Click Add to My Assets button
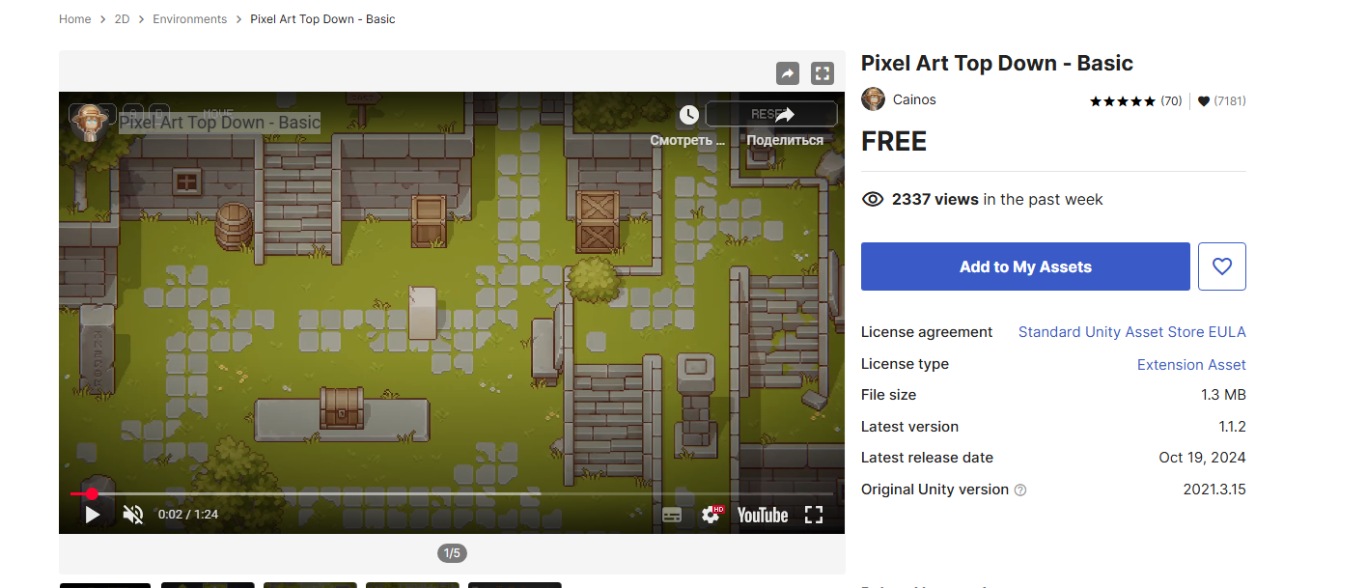The height and width of the screenshot is (588, 1367). pos(1025,266)
